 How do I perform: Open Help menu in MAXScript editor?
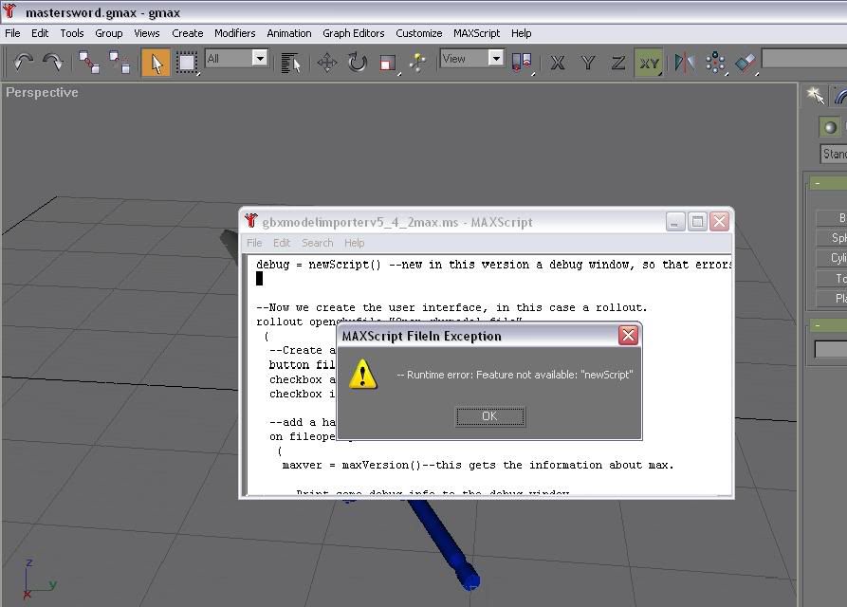point(355,243)
